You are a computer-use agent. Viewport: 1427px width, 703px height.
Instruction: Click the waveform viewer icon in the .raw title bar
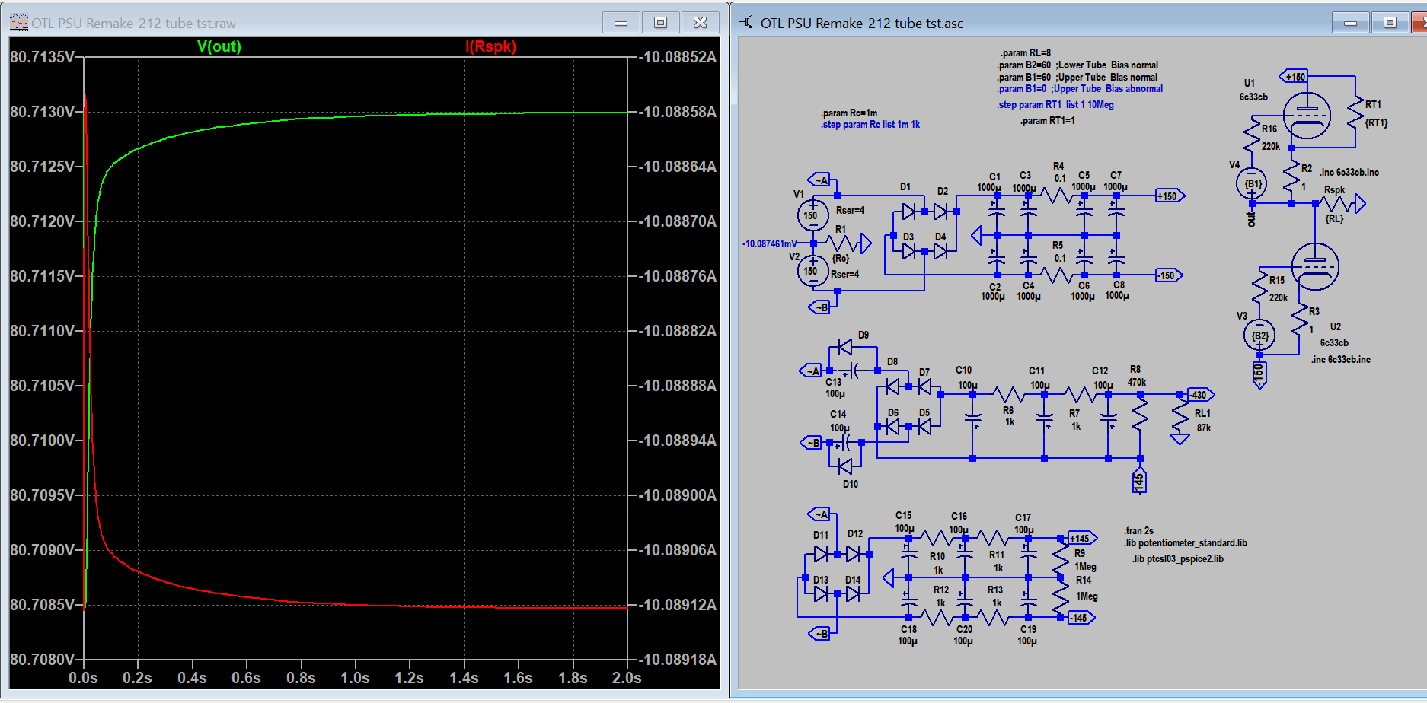[18, 23]
